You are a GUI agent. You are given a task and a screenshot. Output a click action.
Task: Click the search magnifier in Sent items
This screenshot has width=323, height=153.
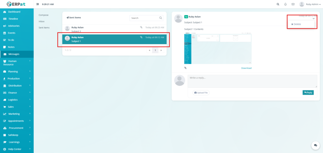pos(161,18)
